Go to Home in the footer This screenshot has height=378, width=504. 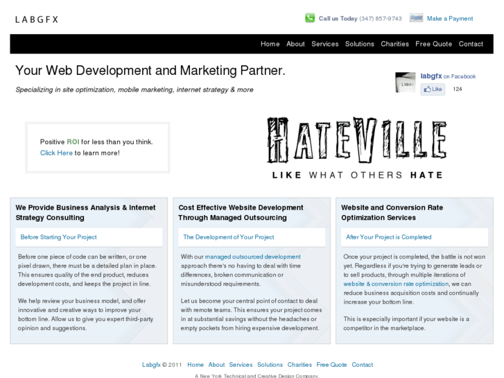point(195,365)
